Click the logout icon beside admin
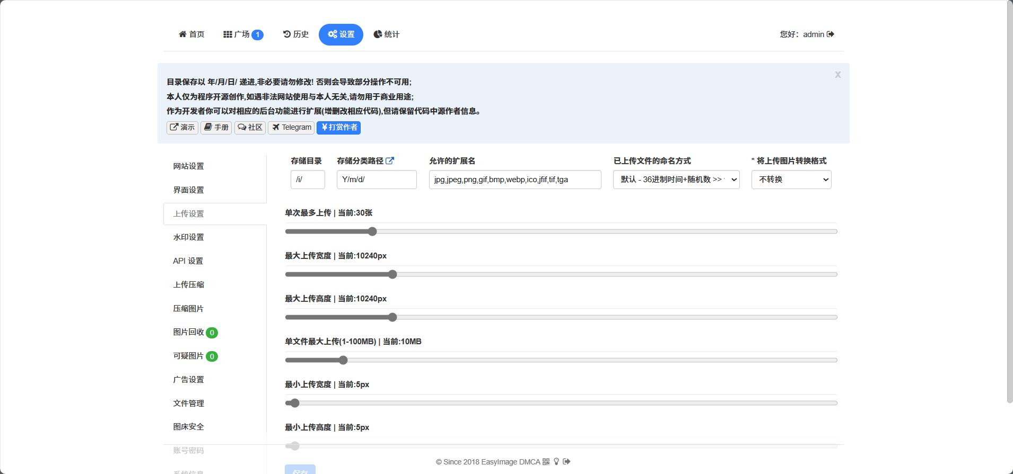The width and height of the screenshot is (1013, 474). [831, 34]
